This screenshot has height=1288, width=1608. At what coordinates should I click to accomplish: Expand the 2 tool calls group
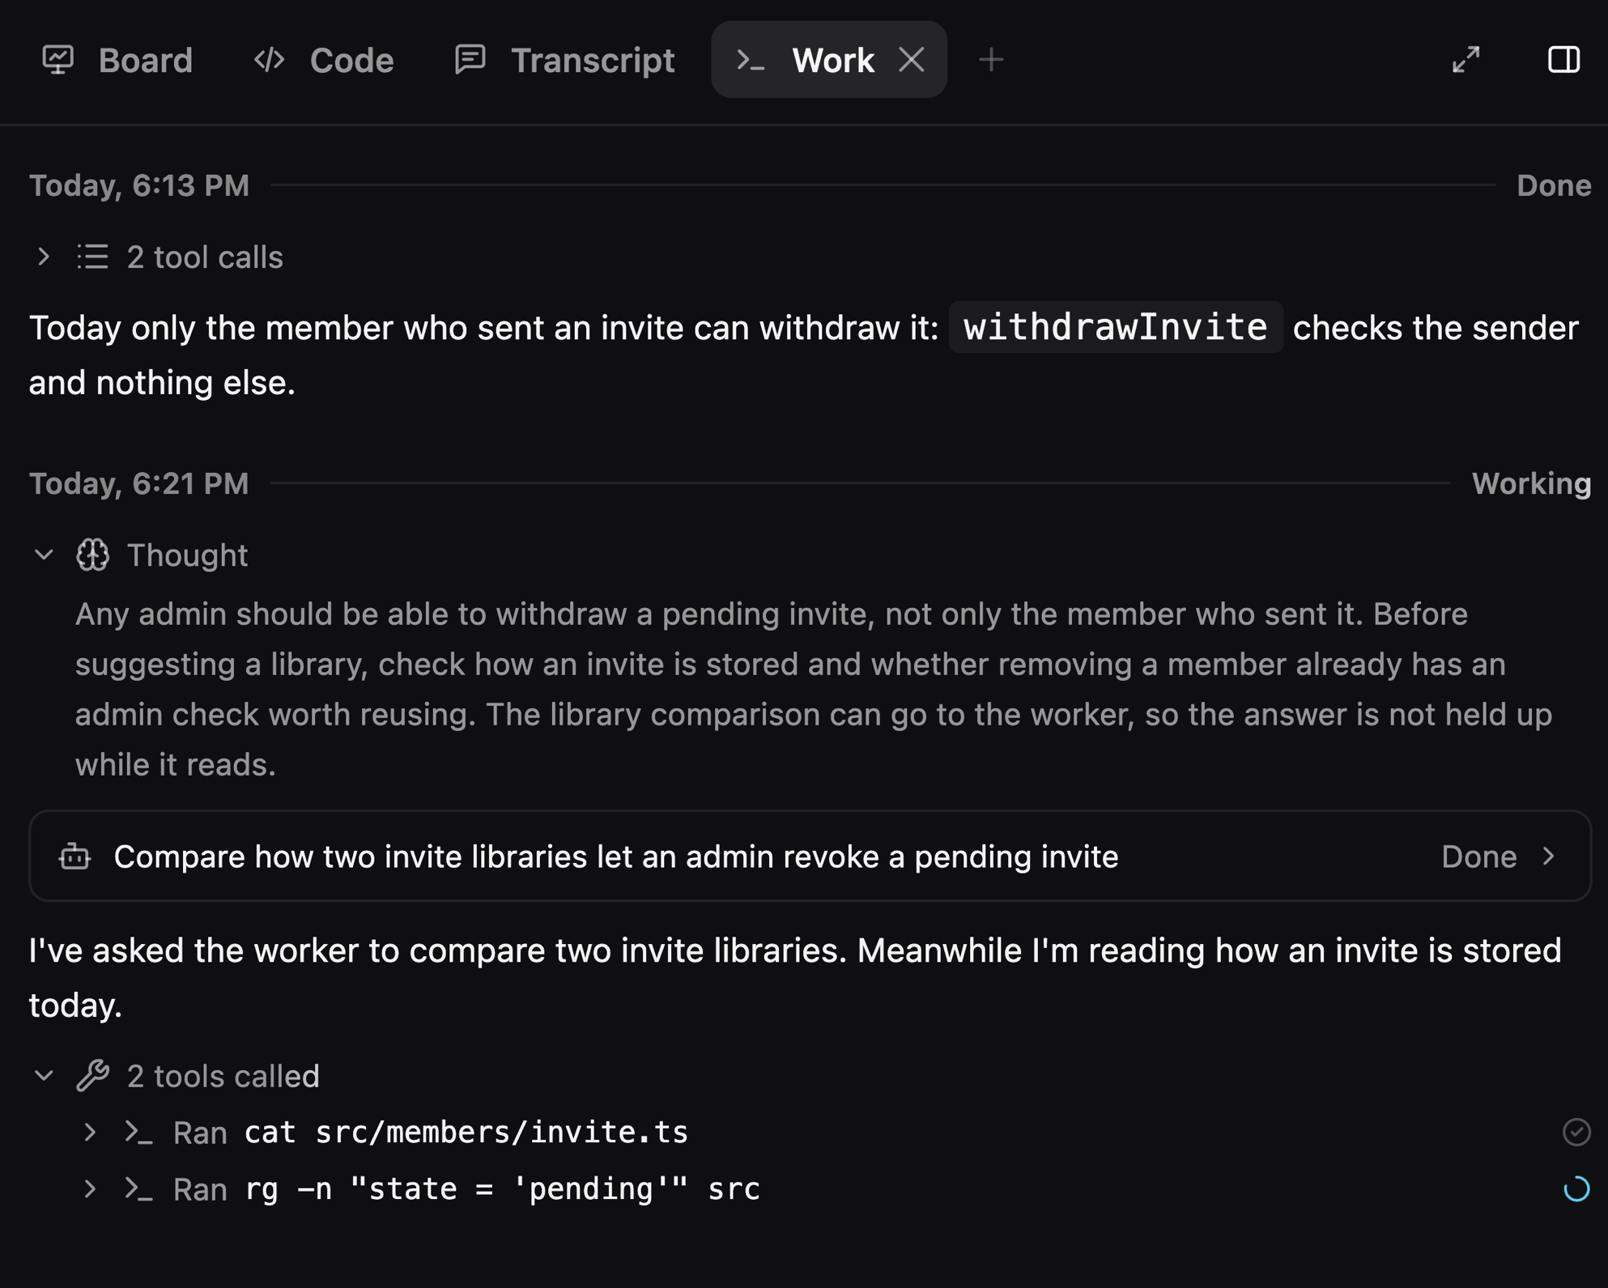pyautogui.click(x=44, y=257)
